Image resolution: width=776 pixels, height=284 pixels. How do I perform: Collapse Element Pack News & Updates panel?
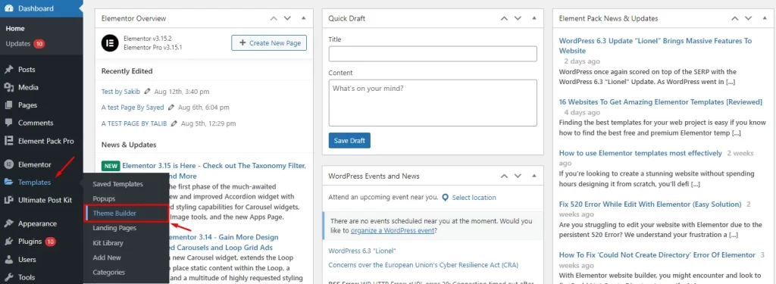764,18
